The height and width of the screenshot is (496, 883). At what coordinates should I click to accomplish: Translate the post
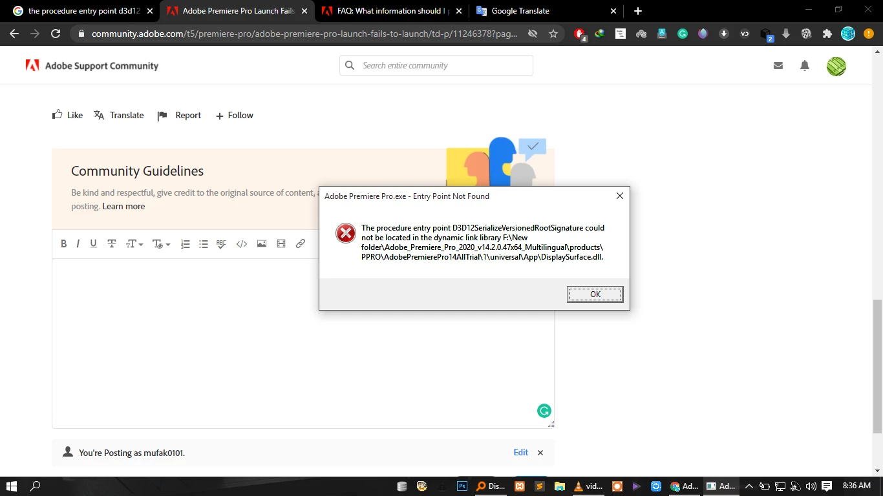(x=118, y=115)
